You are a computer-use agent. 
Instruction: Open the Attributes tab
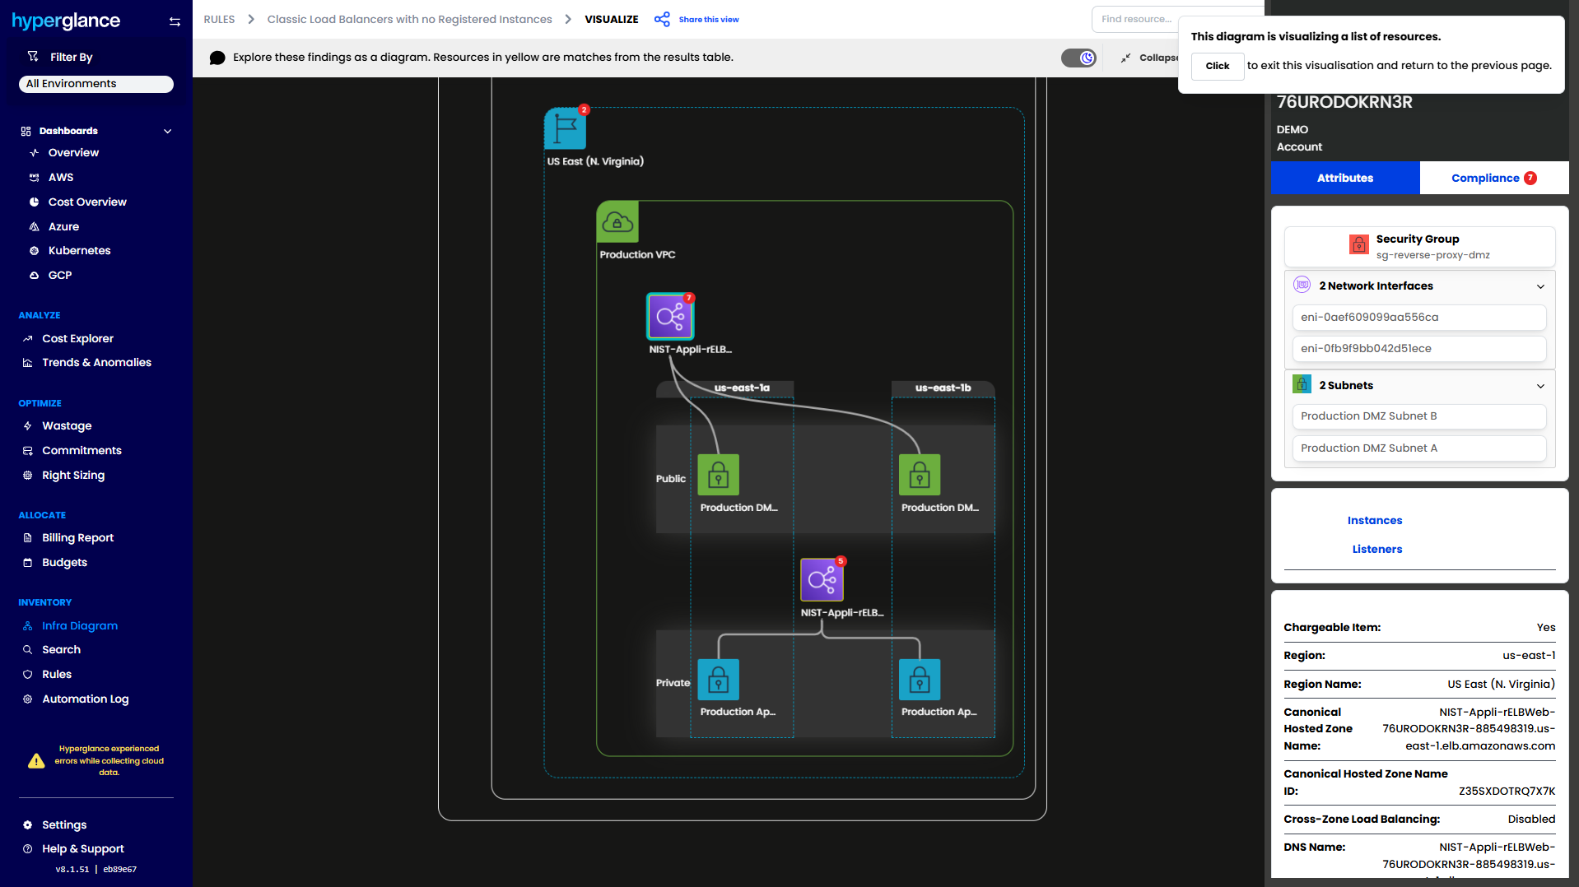point(1344,179)
